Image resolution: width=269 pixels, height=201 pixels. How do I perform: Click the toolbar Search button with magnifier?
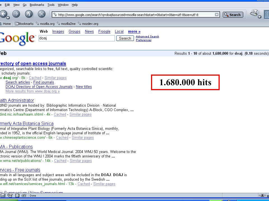(x=233, y=15)
